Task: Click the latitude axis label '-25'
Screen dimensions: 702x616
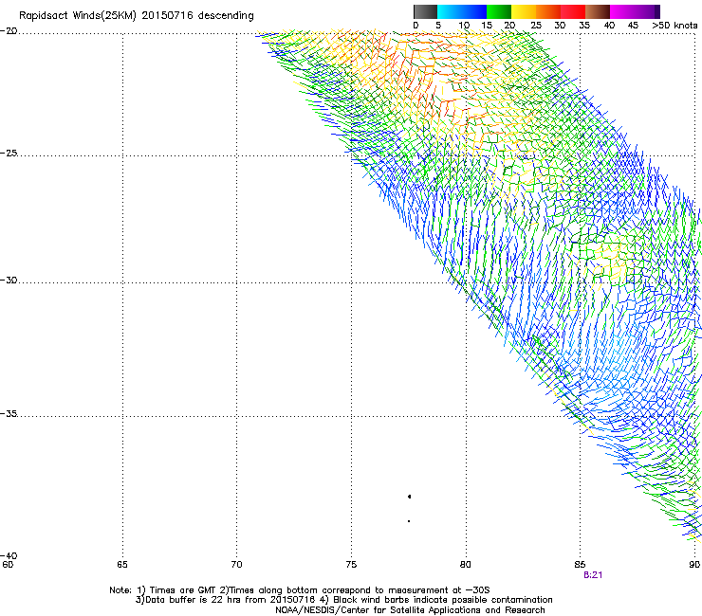Action: tap(9, 153)
